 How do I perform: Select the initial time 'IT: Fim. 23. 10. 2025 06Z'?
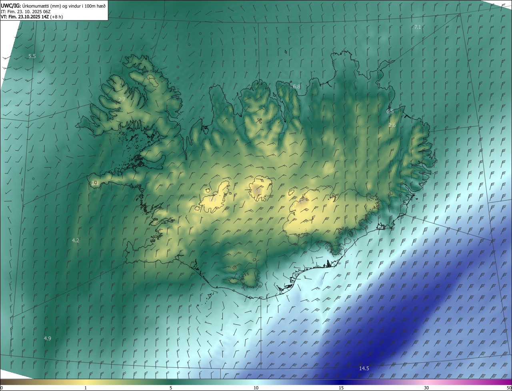[x=26, y=11]
